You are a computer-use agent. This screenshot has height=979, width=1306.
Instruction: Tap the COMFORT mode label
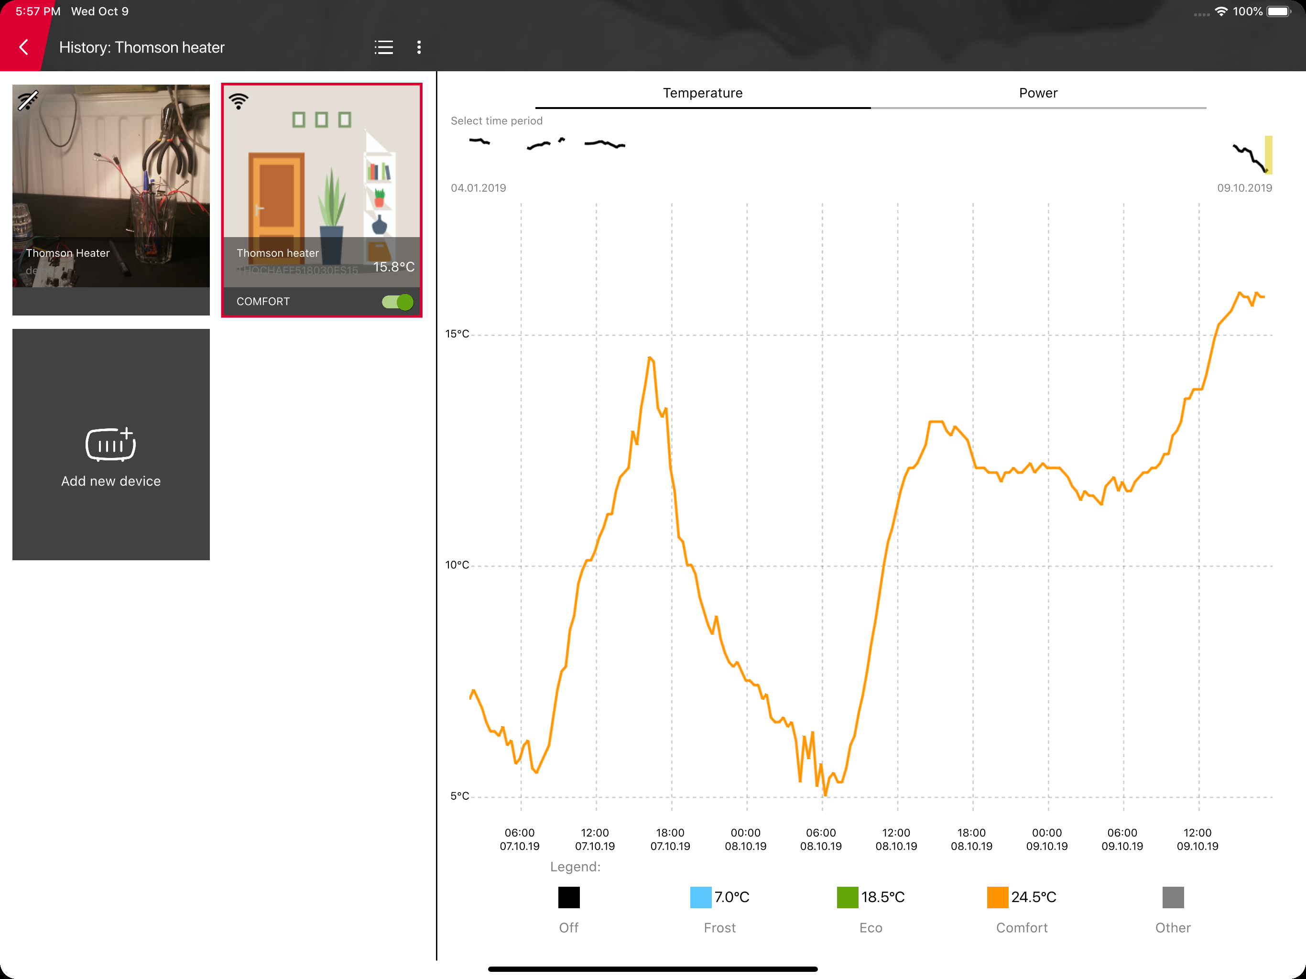263,302
